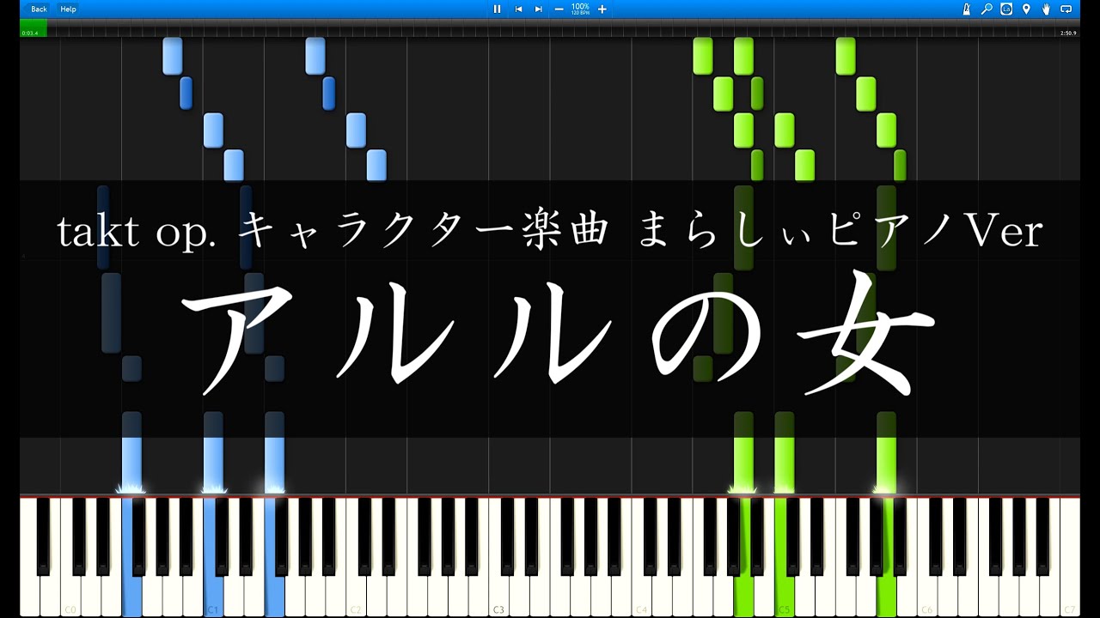Toggle the key labels icon
This screenshot has height=618, width=1100.
(x=1006, y=9)
